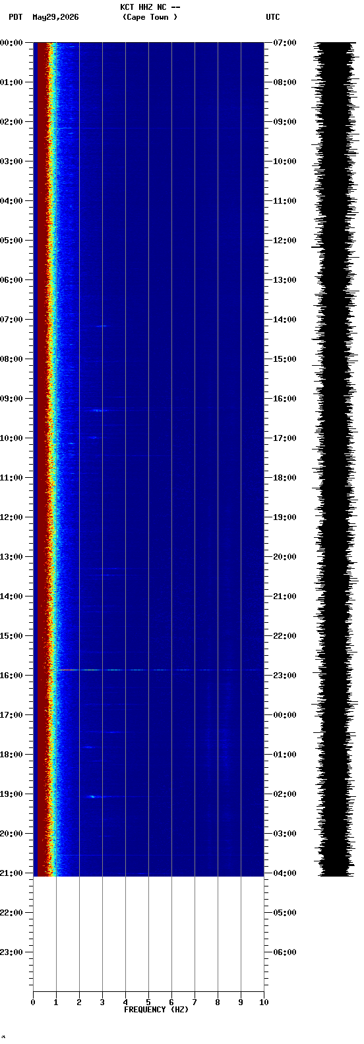Viewport: 364px width, 1044px height.
Task: Click the '07:00' UTC time label
Action: 285,43
